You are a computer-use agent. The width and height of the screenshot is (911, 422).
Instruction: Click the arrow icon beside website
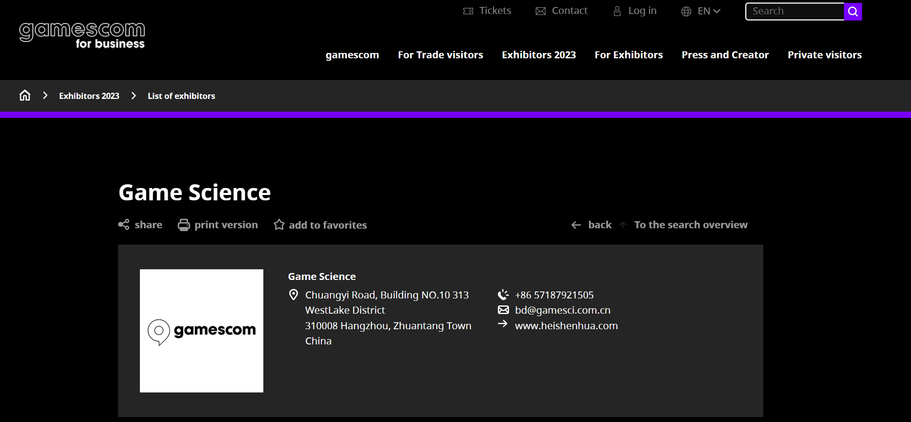pyautogui.click(x=503, y=324)
